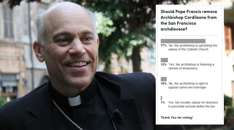Click the white clerical collar tab
The image size is (234, 130).
coord(75,101)
